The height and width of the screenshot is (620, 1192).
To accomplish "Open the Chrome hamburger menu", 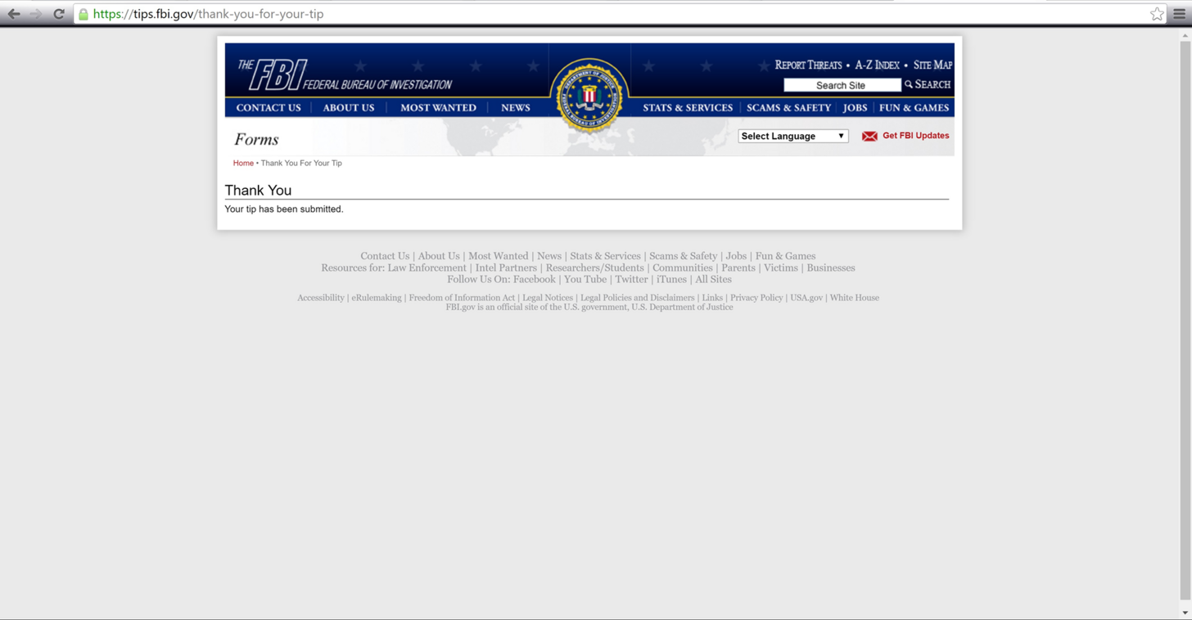I will click(1180, 14).
